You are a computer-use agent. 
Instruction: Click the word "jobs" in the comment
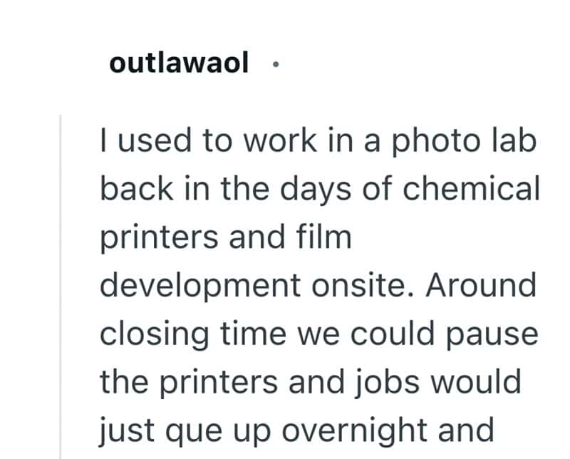click(x=387, y=382)
